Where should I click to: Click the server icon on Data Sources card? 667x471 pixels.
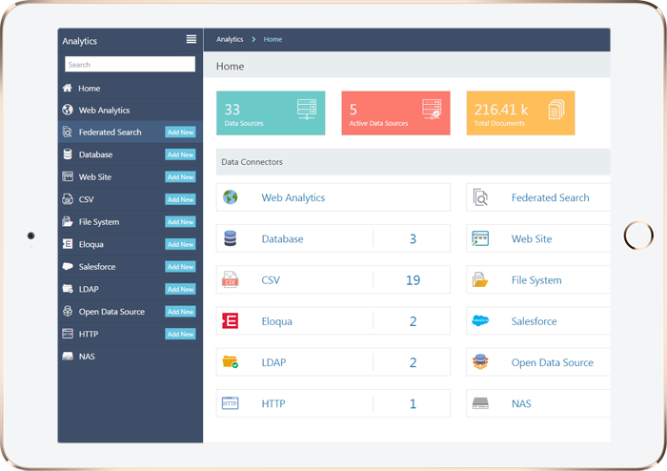(x=307, y=109)
